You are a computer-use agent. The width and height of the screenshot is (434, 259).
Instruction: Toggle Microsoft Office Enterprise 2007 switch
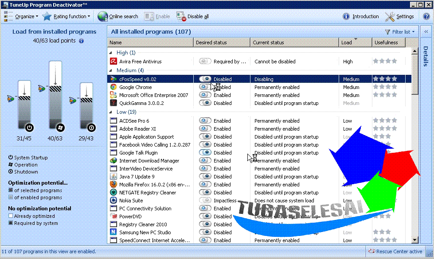[205, 95]
